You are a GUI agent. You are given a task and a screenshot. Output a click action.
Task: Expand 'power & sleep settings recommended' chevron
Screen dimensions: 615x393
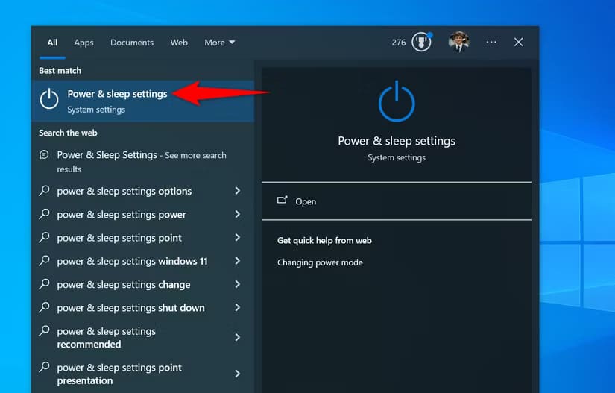click(237, 337)
